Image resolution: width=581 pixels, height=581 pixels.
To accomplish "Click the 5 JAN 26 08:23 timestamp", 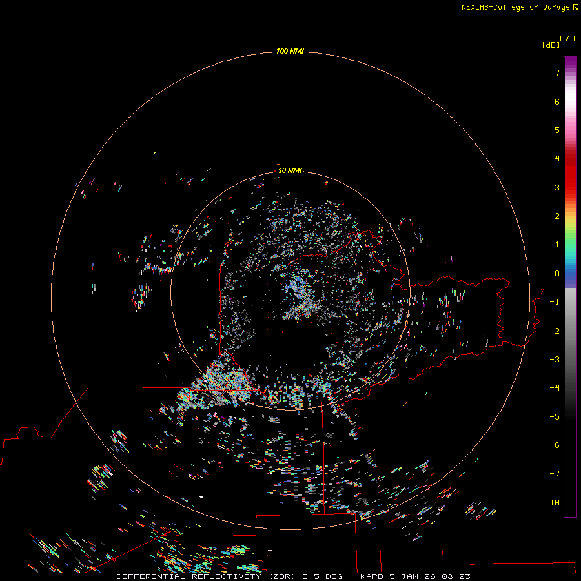I will (x=430, y=576).
